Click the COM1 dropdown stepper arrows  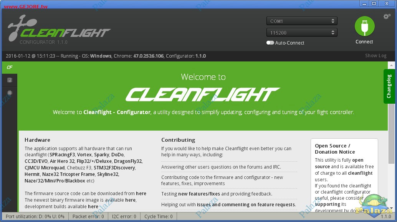333,21
